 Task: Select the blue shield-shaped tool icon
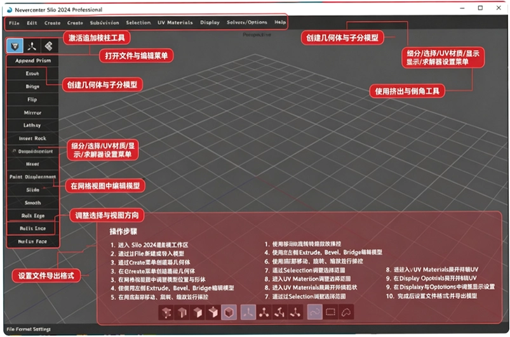pos(15,46)
